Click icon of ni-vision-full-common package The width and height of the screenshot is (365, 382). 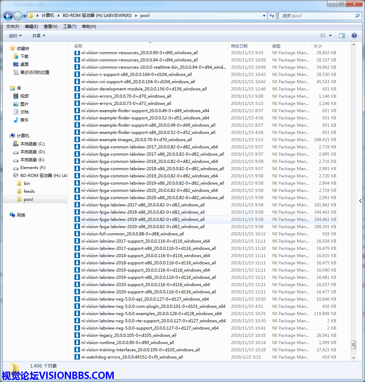[77, 234]
